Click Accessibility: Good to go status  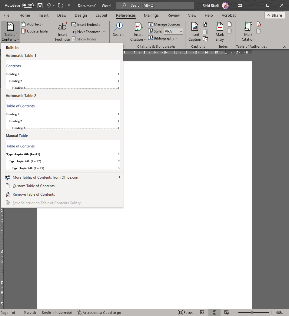(99, 313)
